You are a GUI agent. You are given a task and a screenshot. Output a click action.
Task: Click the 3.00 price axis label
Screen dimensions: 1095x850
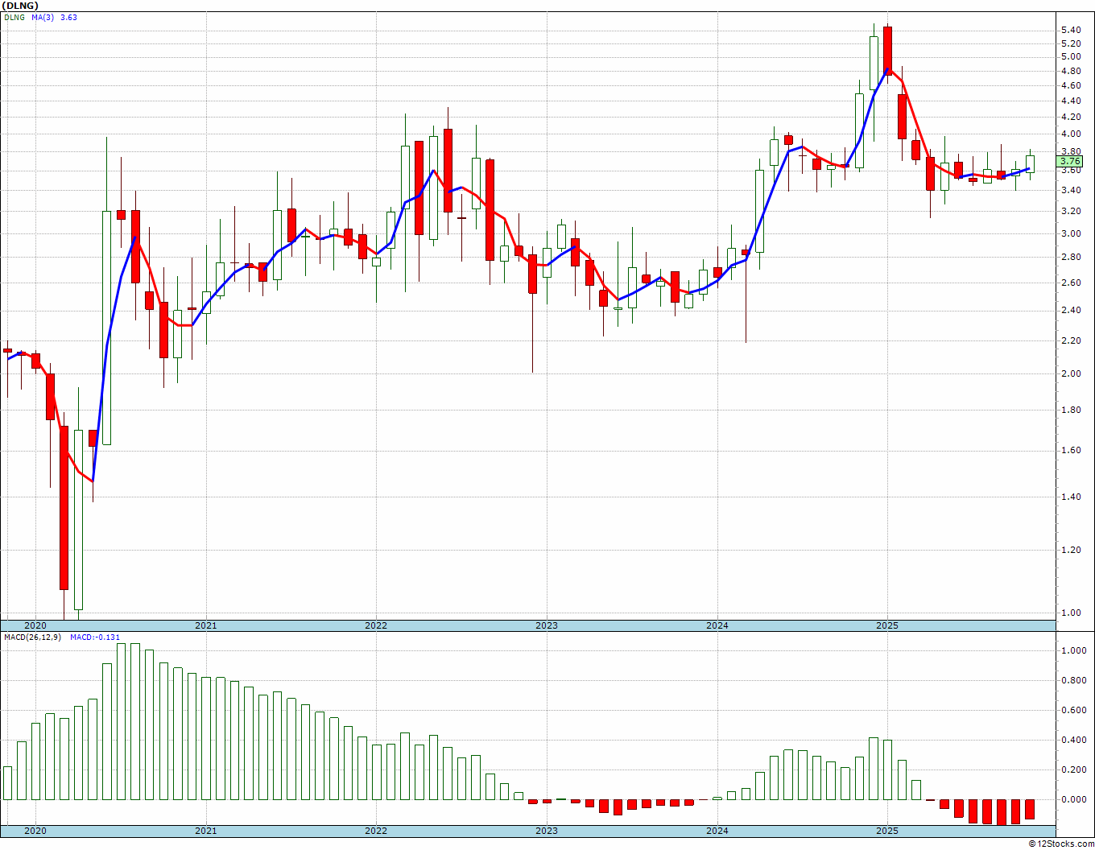[1071, 234]
